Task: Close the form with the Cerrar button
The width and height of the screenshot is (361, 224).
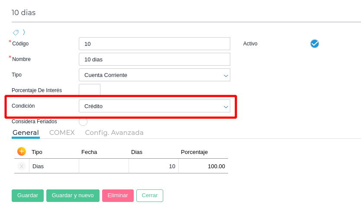Action: tap(150, 195)
